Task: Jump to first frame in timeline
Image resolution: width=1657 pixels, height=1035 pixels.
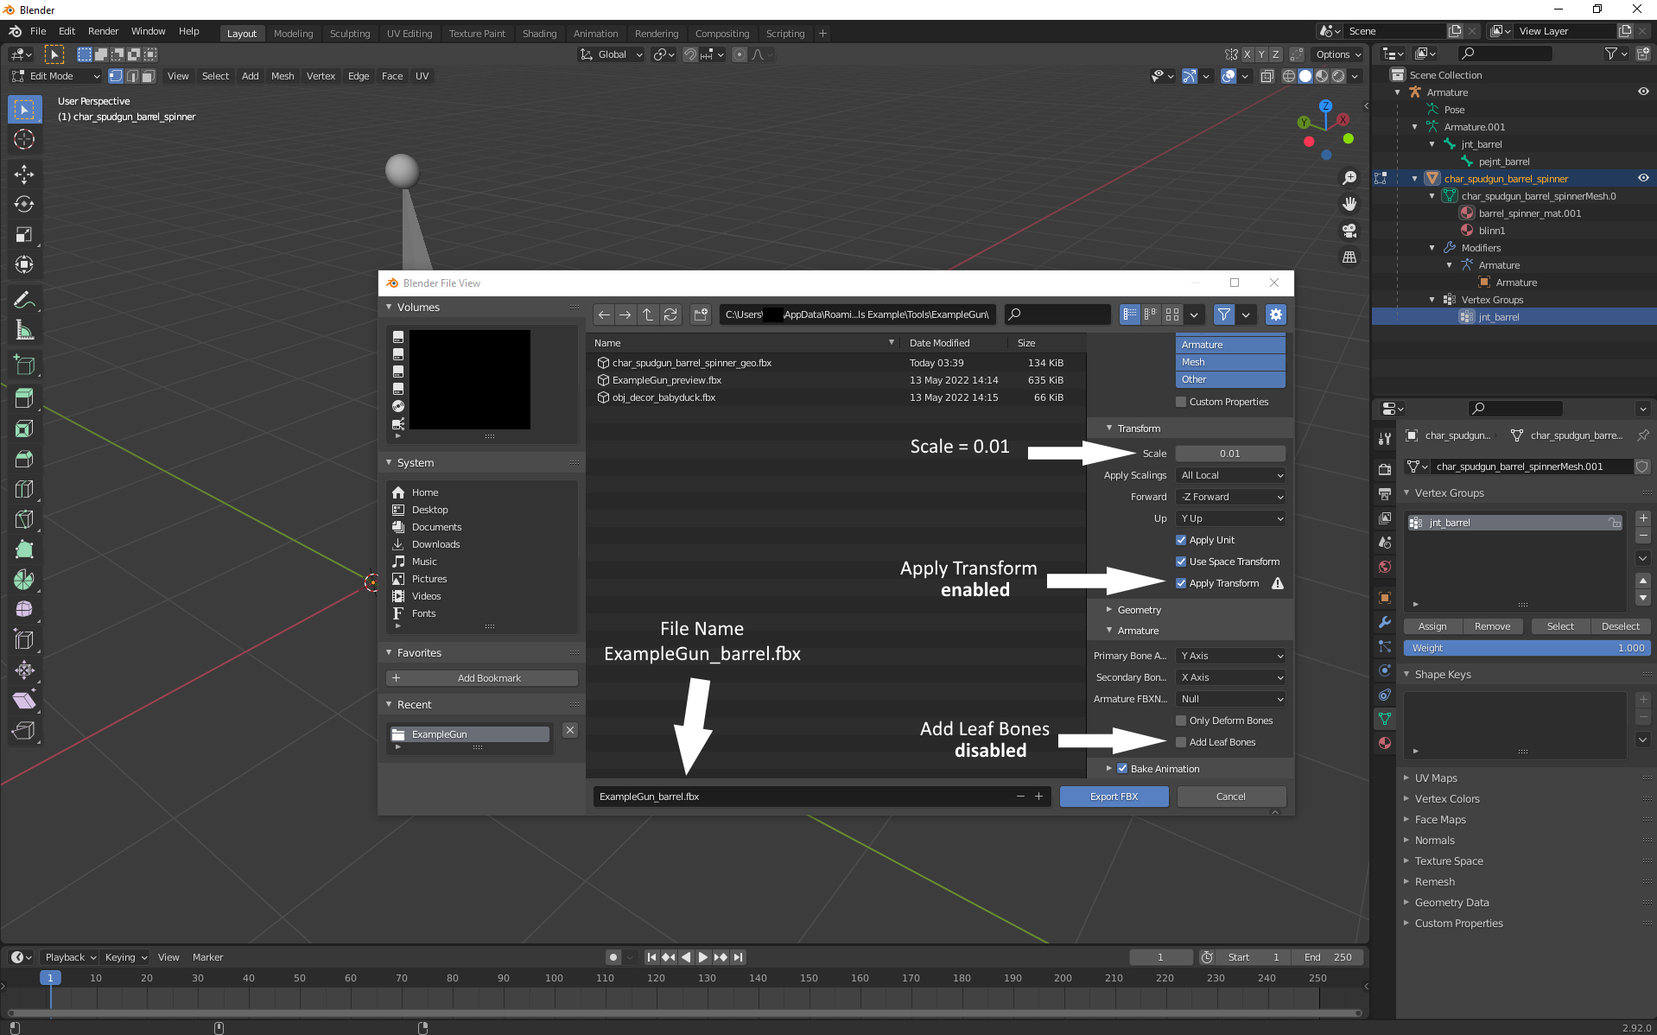Action: 651,957
